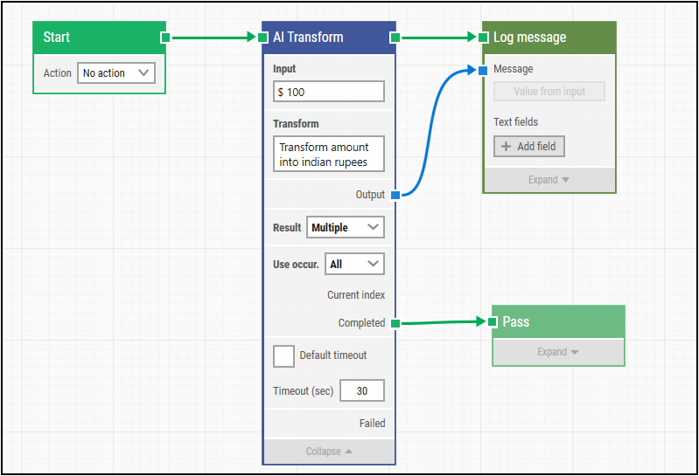
Task: Collapse the AI Transform block
Action: [329, 452]
